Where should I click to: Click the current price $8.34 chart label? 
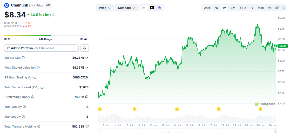[283, 46]
